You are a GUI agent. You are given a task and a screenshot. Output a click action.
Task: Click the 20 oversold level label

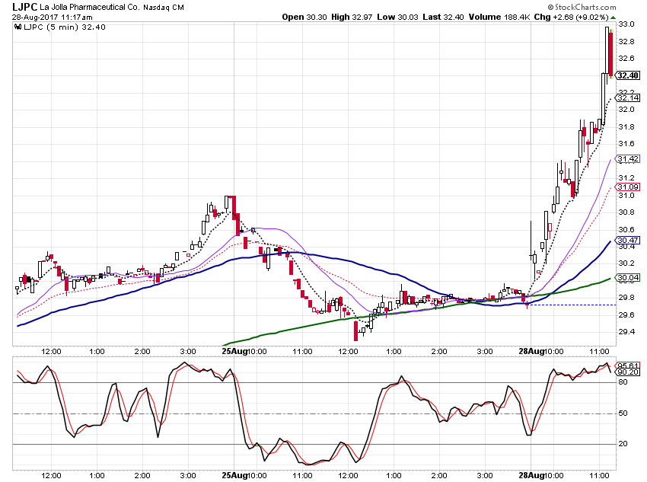(623, 444)
